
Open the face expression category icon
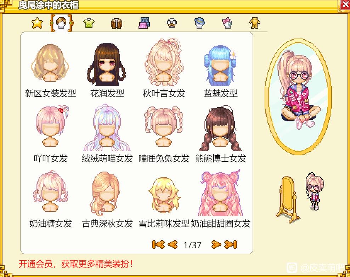[x=172, y=23]
